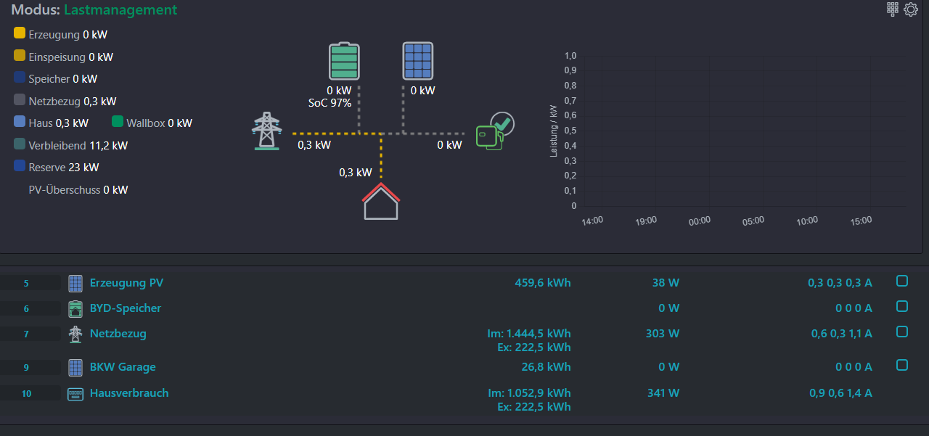Screen dimensions: 929x436
Task: Select the row number 9 cell
Action: [x=30, y=368]
